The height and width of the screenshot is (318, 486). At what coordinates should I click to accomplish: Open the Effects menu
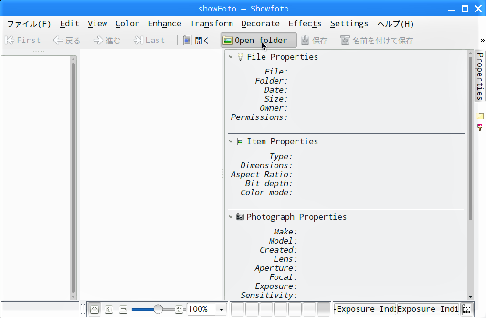click(305, 24)
